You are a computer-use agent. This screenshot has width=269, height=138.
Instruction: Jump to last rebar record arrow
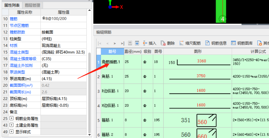123,43
